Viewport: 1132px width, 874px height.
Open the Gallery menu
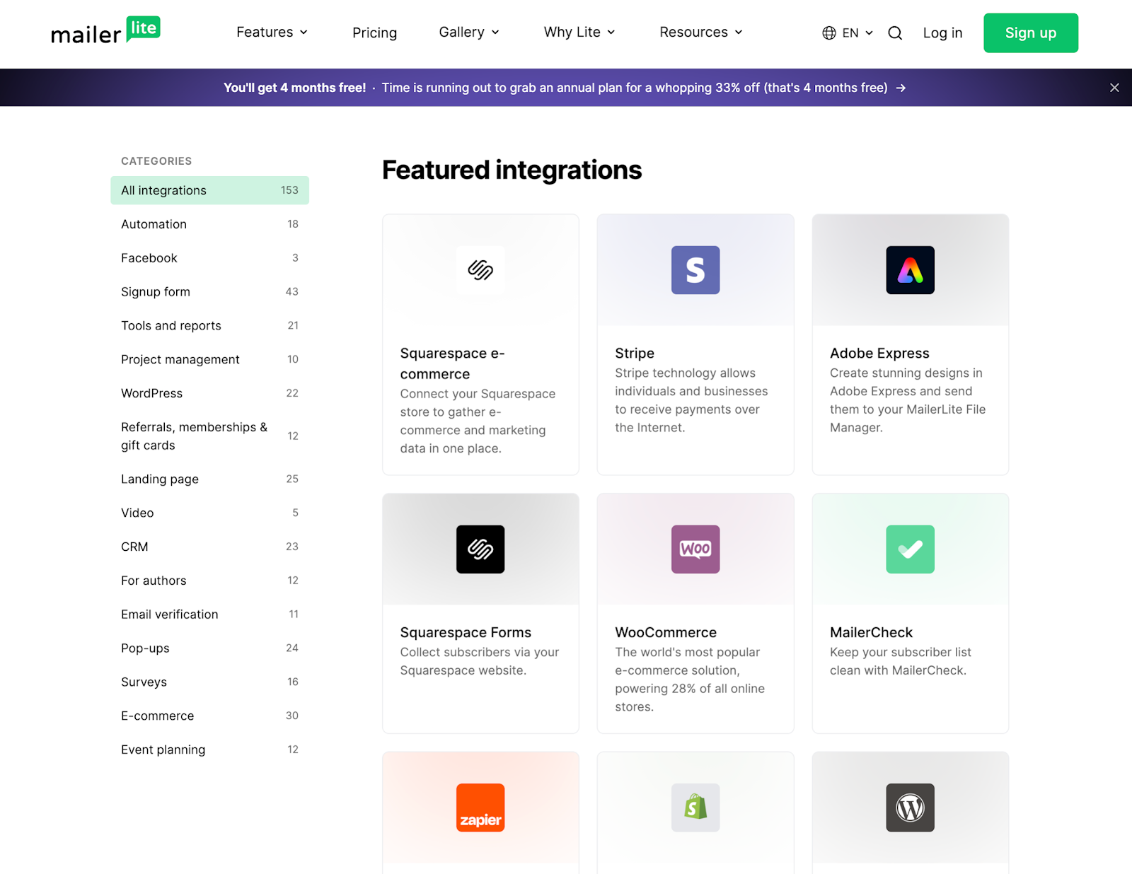[468, 33]
